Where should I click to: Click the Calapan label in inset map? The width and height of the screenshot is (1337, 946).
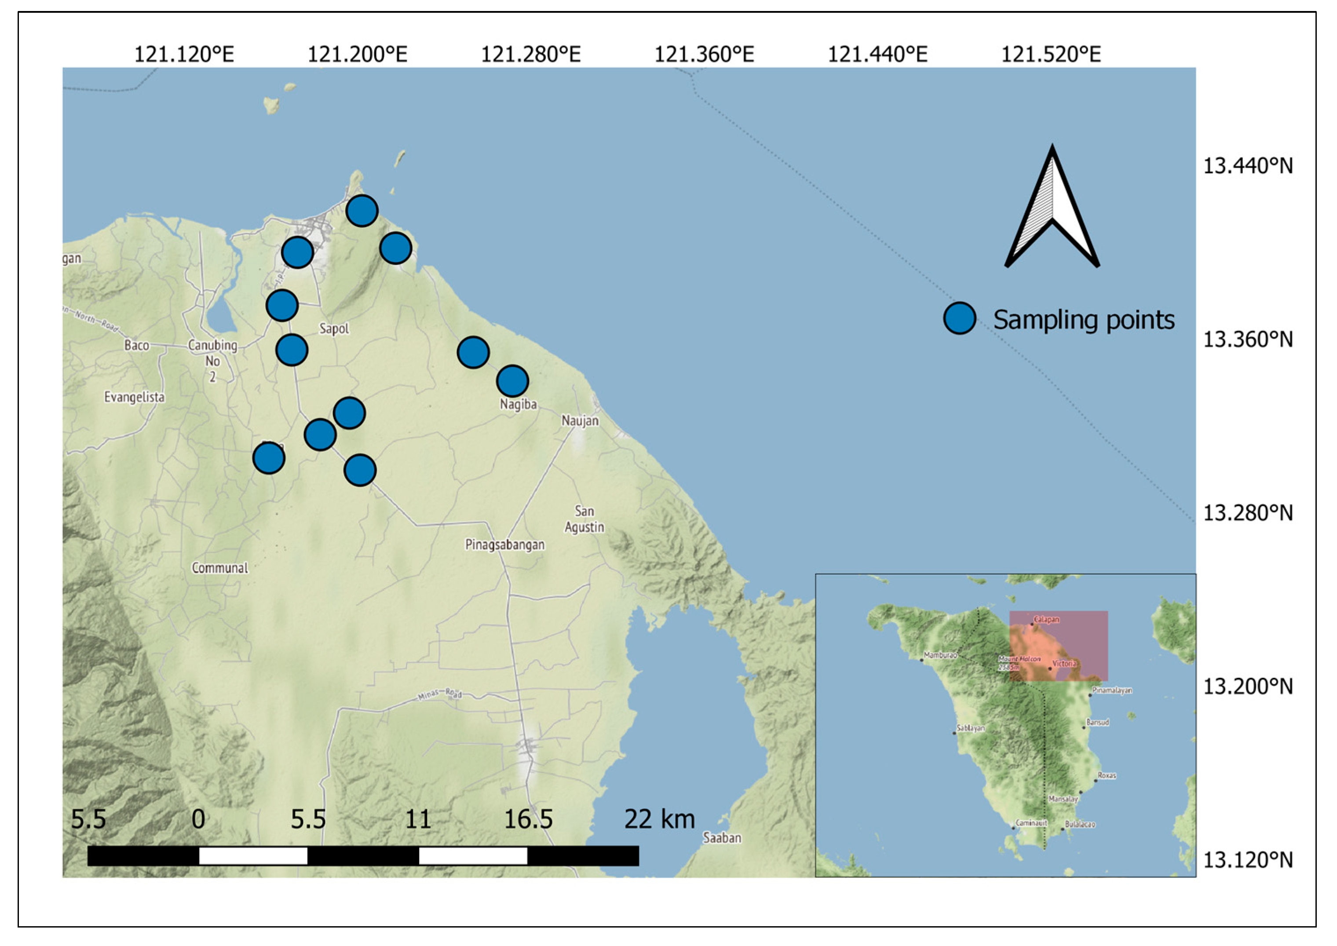(x=1046, y=619)
